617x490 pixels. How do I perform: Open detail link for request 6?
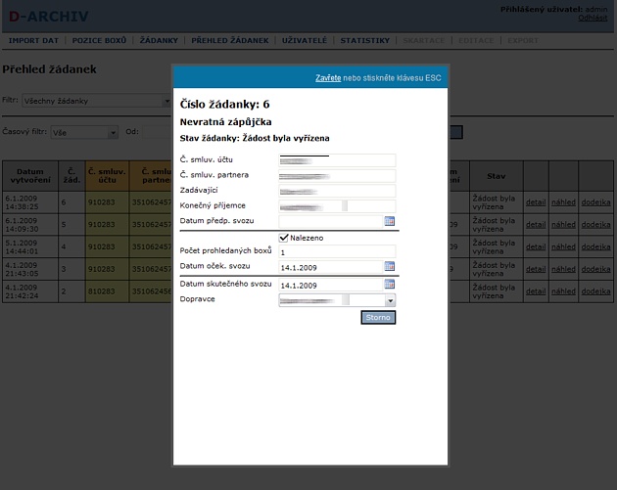coord(536,202)
